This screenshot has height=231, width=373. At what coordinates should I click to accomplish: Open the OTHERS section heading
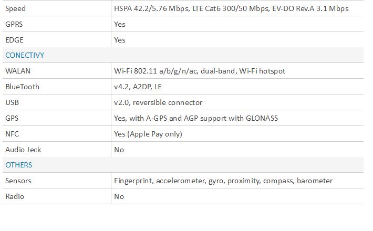pyautogui.click(x=19, y=165)
